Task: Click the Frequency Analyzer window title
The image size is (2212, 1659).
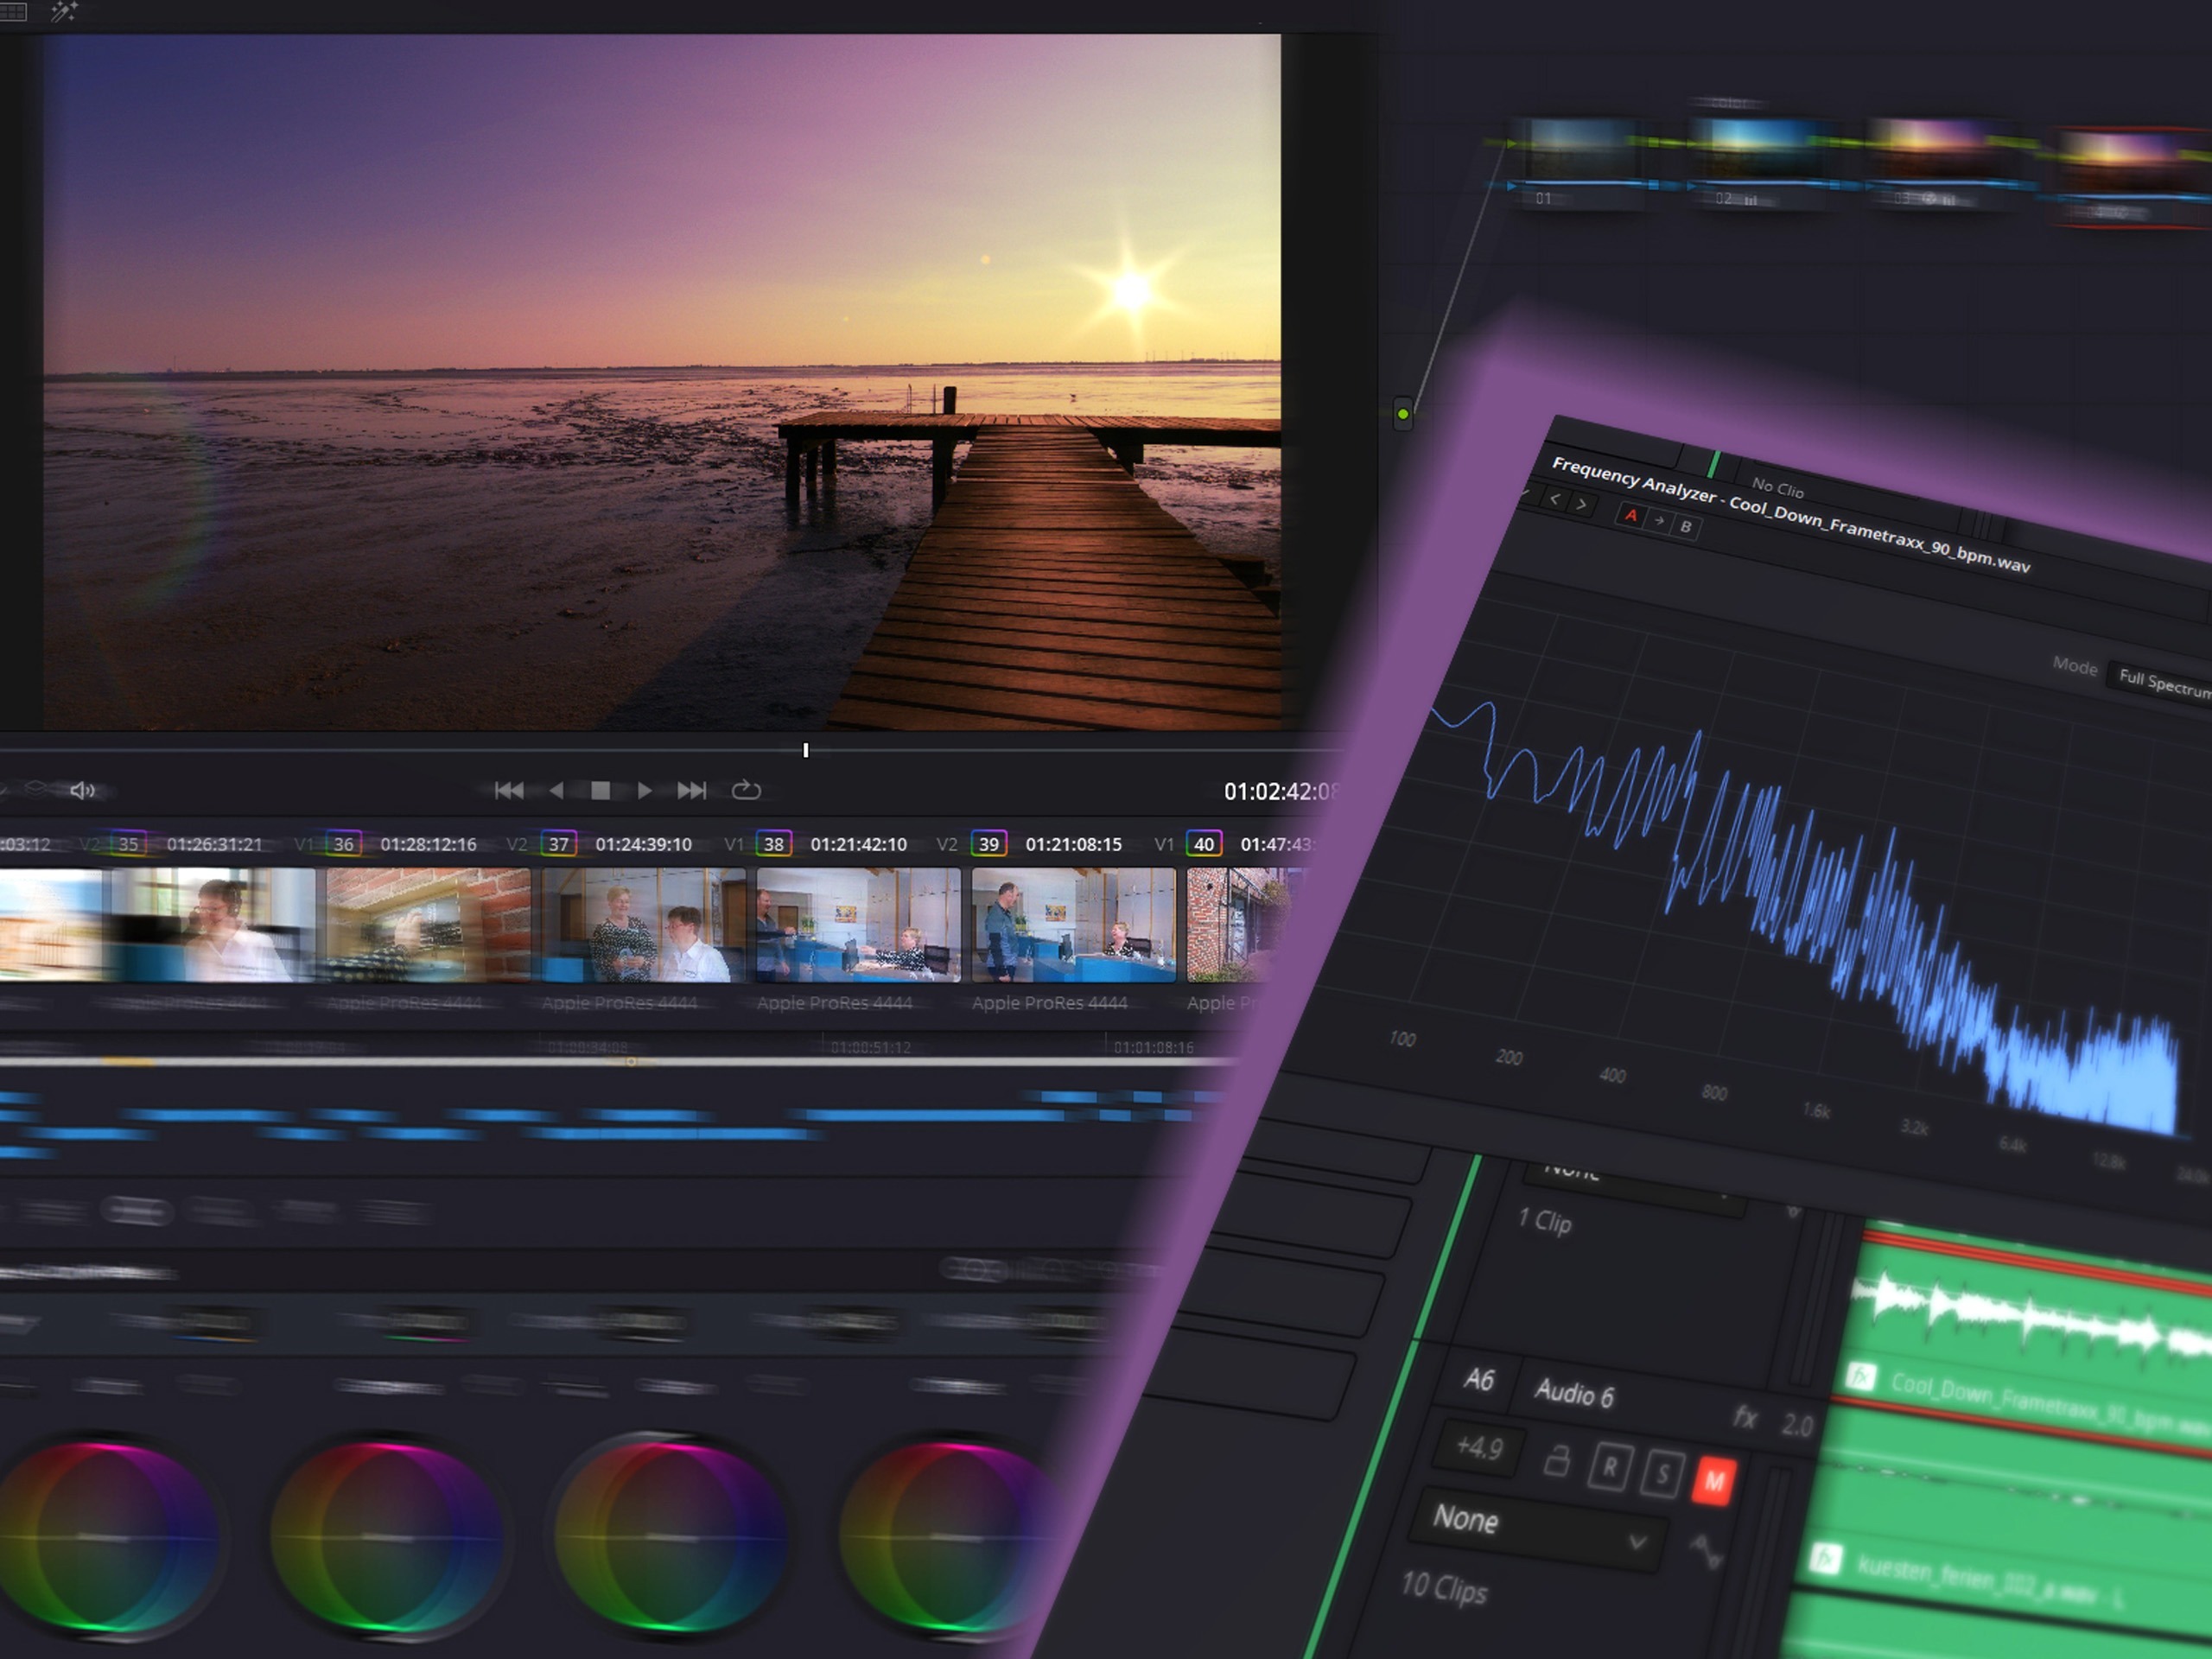Action: tap(1790, 515)
